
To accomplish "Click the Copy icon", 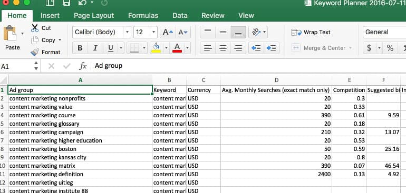I will (x=35, y=40).
